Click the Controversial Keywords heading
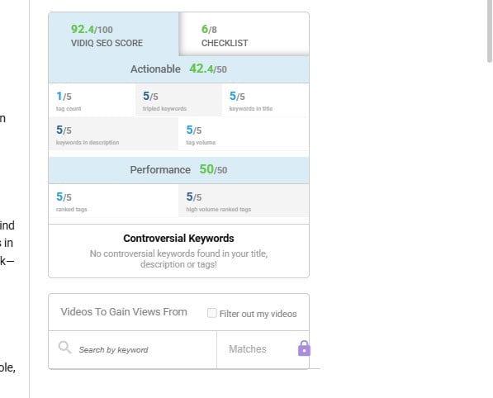493x398 pixels. pos(178,239)
